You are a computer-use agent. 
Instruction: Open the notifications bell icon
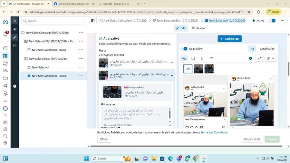[5, 34]
